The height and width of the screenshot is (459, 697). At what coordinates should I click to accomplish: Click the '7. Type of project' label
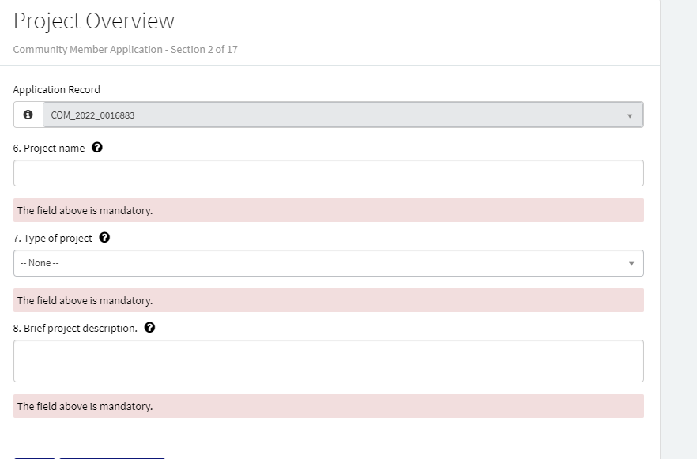[x=53, y=239]
